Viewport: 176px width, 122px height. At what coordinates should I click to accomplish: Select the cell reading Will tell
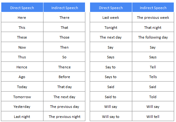pos(153,116)
